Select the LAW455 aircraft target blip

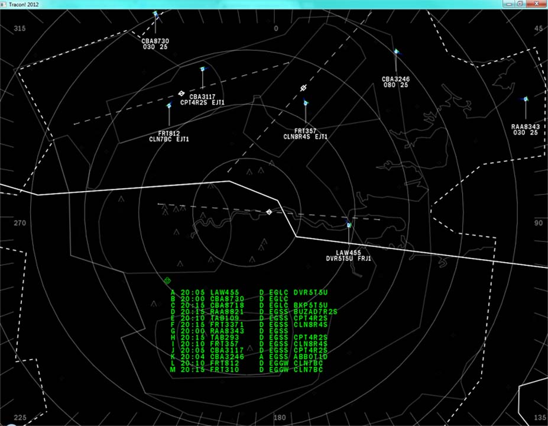348,225
